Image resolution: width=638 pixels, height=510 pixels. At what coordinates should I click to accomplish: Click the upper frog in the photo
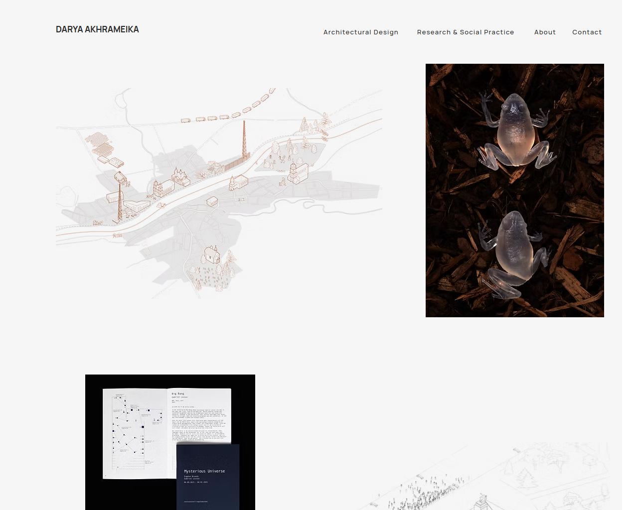click(x=515, y=132)
